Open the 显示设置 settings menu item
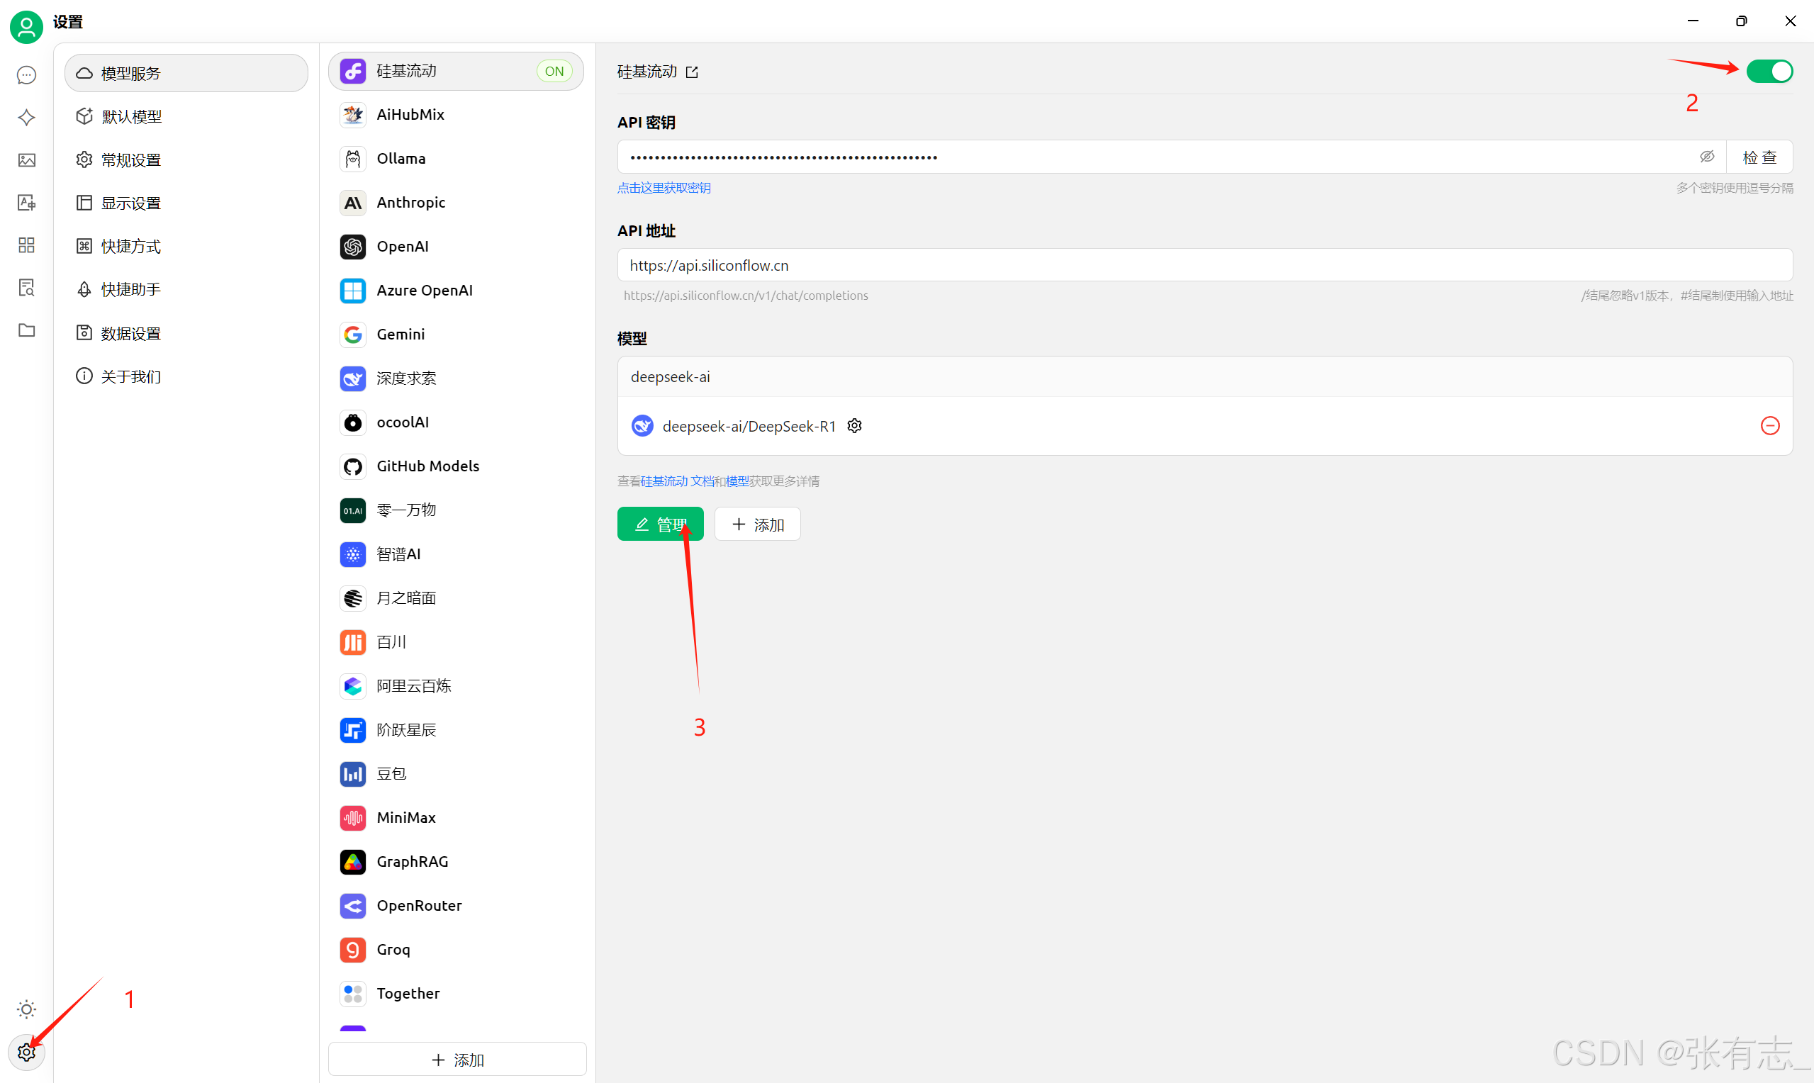This screenshot has width=1814, height=1083. click(131, 203)
